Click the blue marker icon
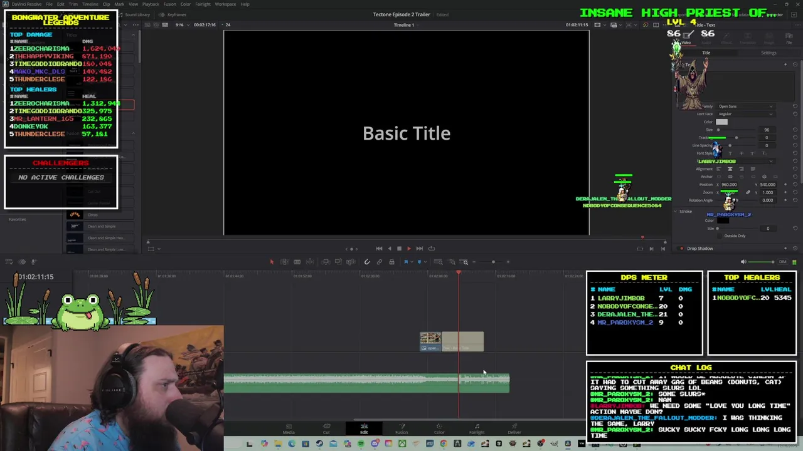 (x=419, y=262)
